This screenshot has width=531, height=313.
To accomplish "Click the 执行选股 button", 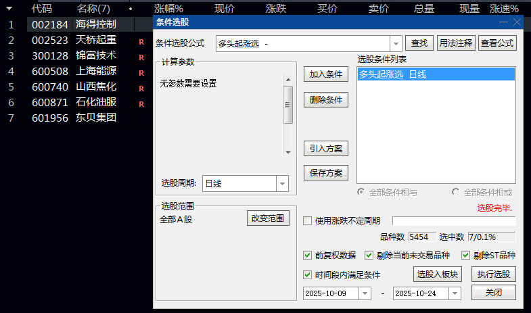I will (493, 274).
